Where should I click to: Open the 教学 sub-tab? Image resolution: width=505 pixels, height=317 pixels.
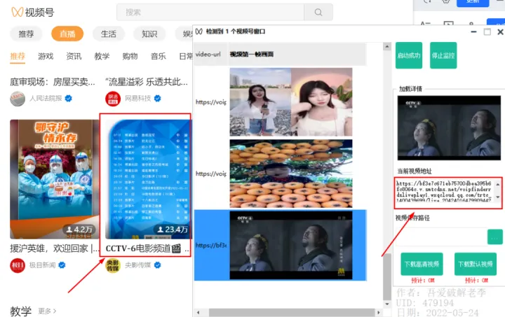[x=102, y=56]
